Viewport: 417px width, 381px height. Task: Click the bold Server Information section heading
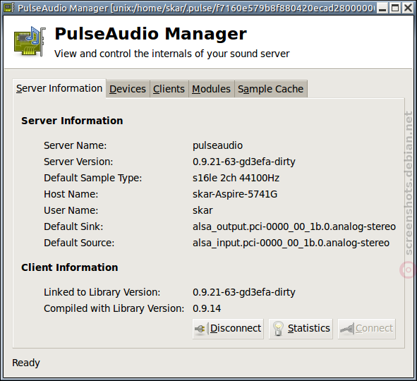coord(72,121)
